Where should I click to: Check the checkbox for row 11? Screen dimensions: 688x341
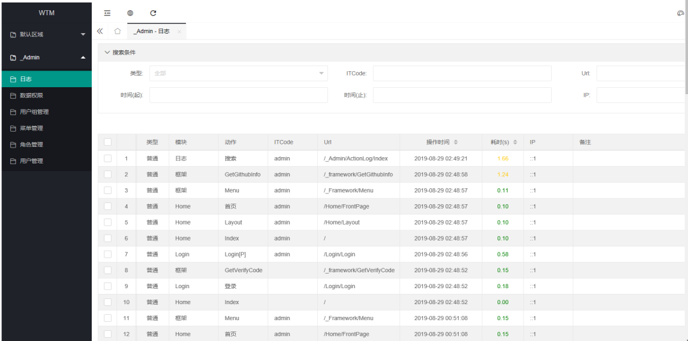(x=108, y=317)
